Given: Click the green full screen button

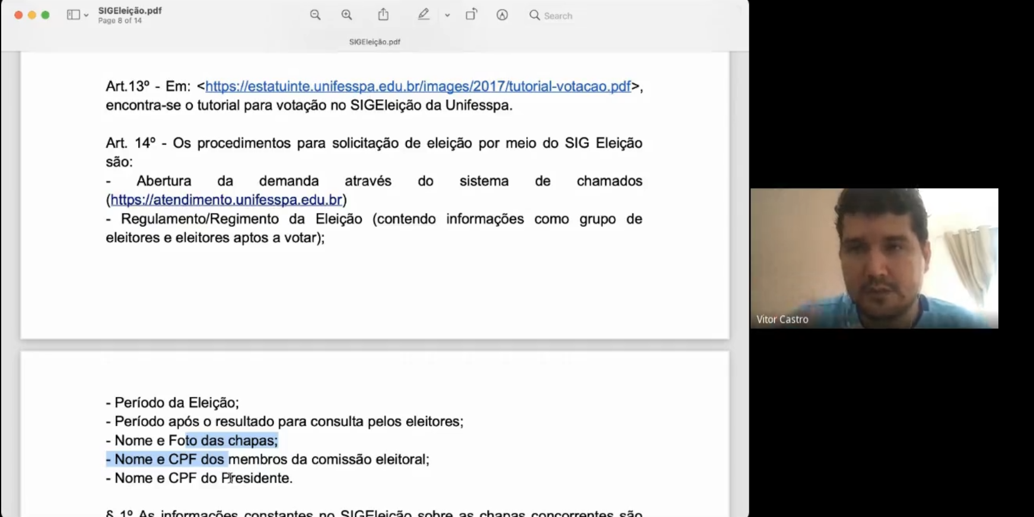Looking at the screenshot, I should coord(46,15).
